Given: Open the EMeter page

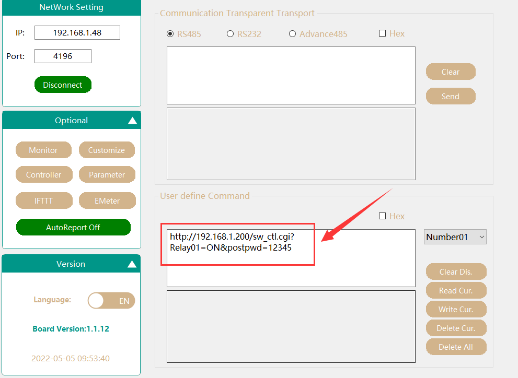Looking at the screenshot, I should [107, 200].
